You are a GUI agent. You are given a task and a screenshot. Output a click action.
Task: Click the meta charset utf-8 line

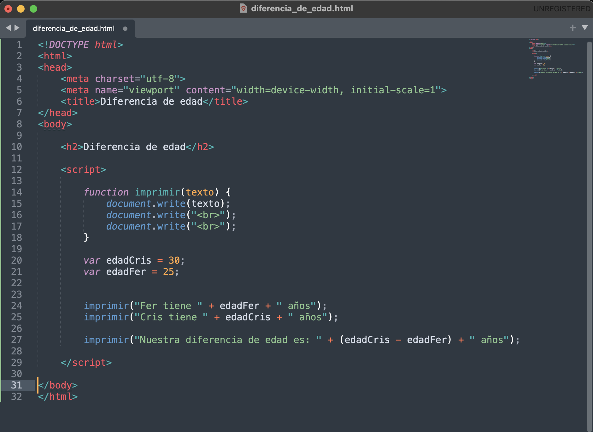(x=123, y=79)
